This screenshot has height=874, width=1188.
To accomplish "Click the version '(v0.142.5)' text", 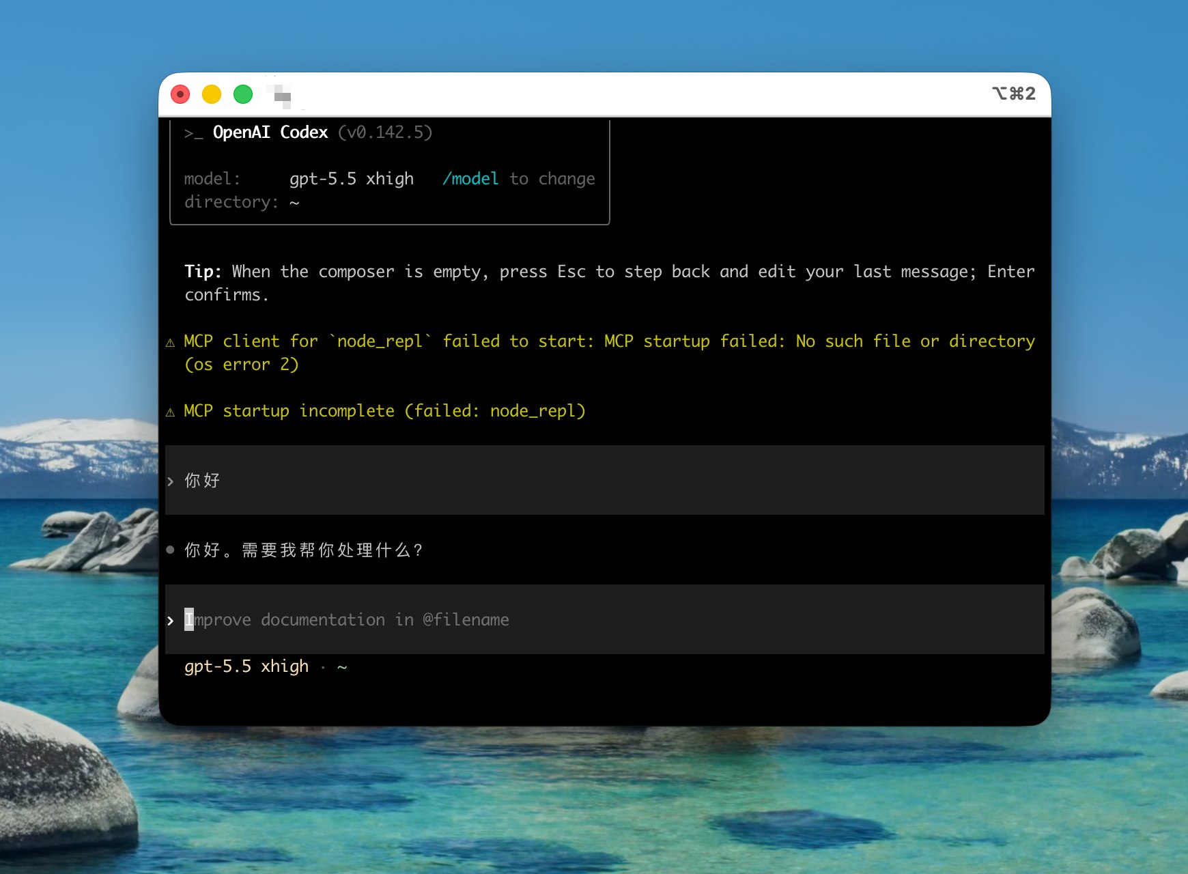I will pyautogui.click(x=385, y=132).
